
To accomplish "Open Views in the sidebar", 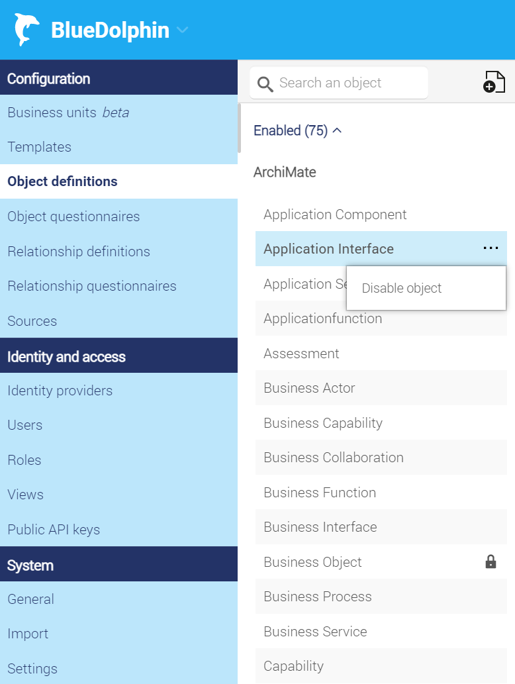I will tap(118, 494).
